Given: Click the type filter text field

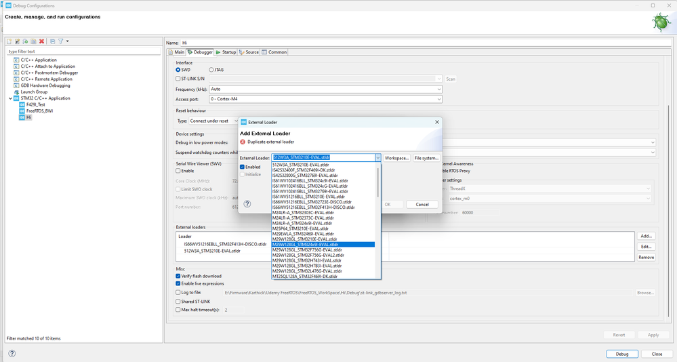Looking at the screenshot, I should click(83, 52).
